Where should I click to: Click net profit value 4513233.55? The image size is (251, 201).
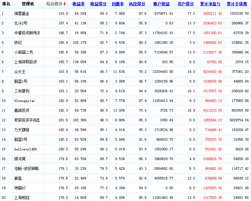click(212, 110)
